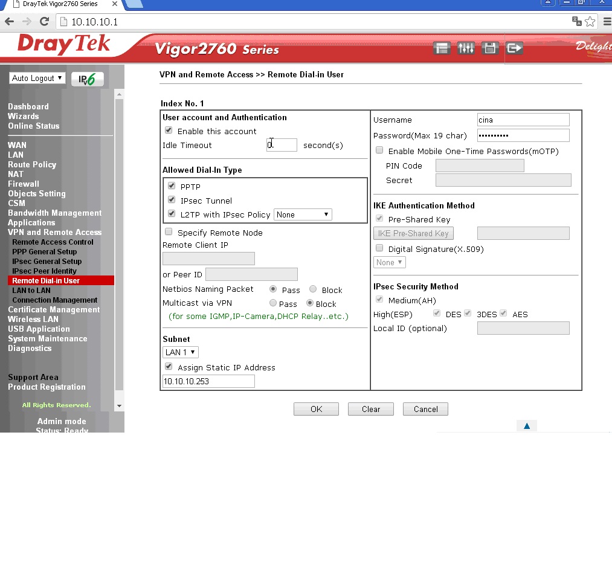Select Pass for Multicast via VPN
Screen dimensions: 612x583
[273, 303]
